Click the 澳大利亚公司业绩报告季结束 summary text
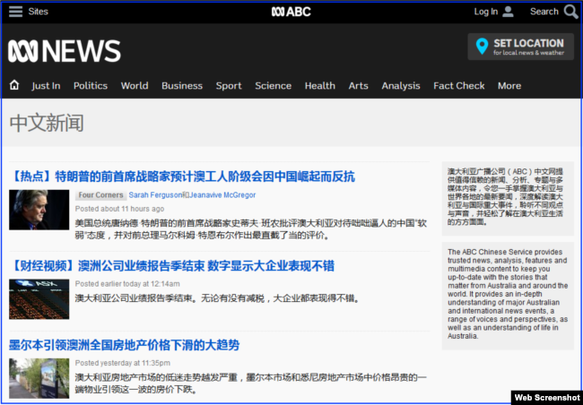This screenshot has height=405, width=583. click(218, 298)
